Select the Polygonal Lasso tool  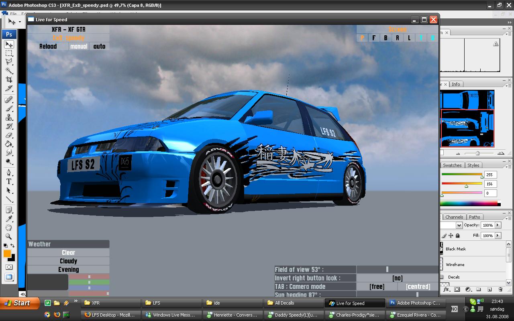point(9,62)
